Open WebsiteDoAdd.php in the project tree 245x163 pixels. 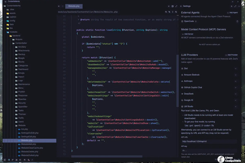point(30,155)
